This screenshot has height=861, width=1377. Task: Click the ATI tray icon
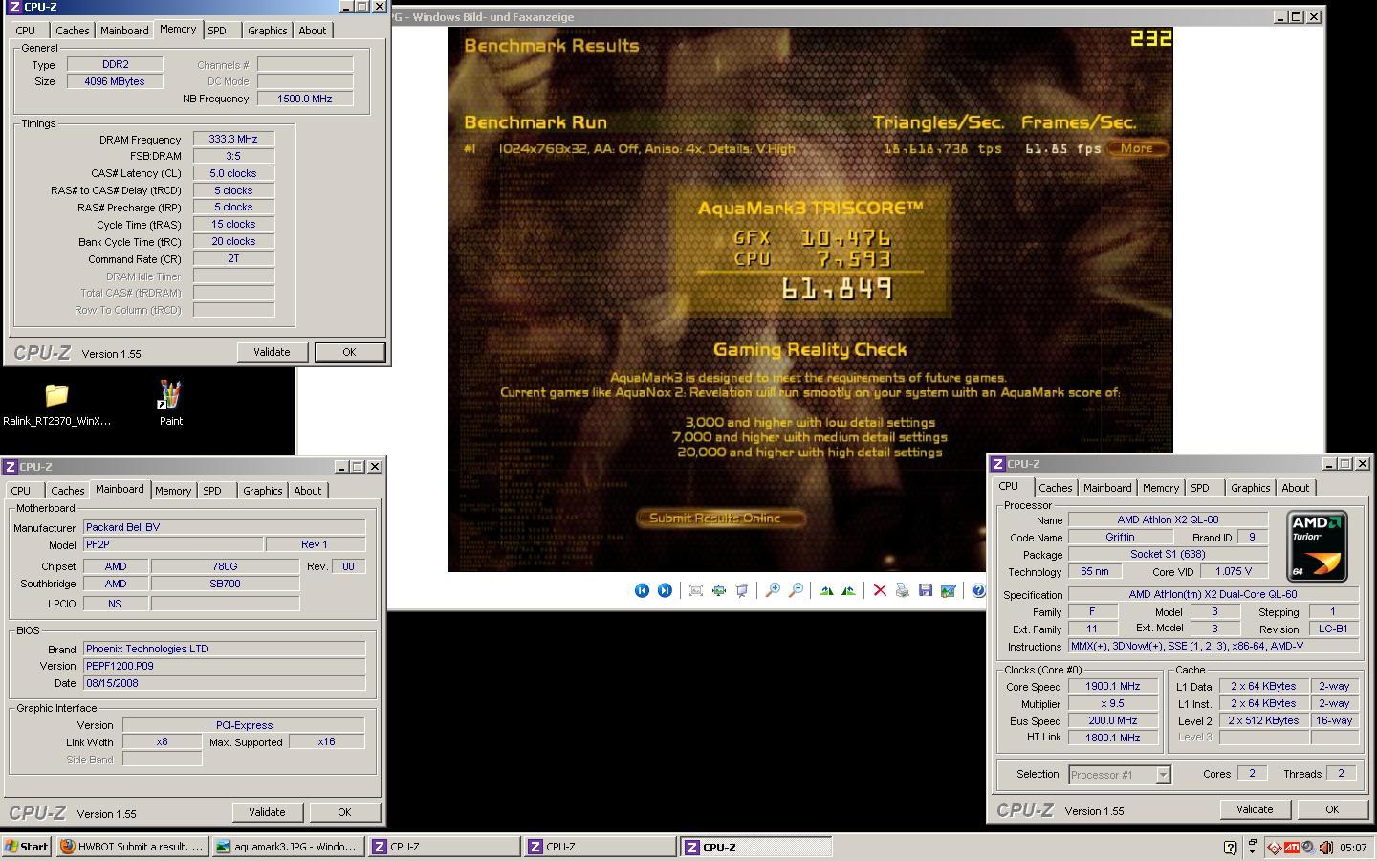click(x=1291, y=847)
